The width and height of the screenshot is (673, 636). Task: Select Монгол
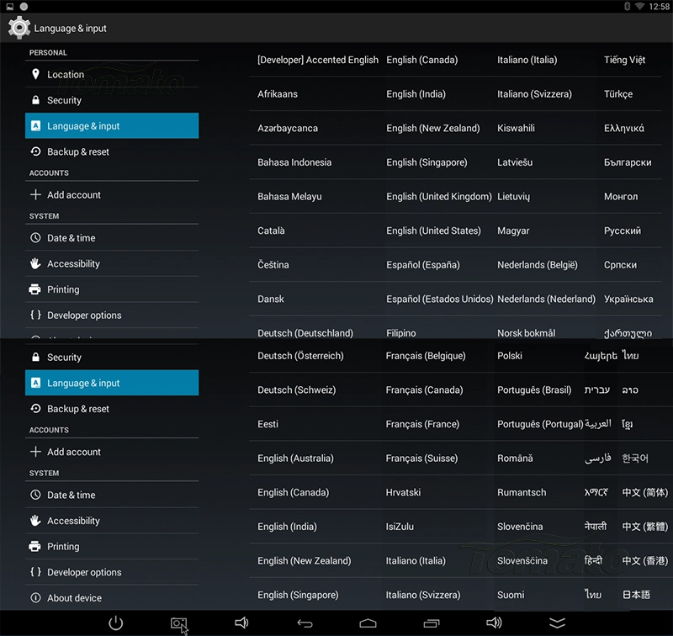[x=621, y=197]
